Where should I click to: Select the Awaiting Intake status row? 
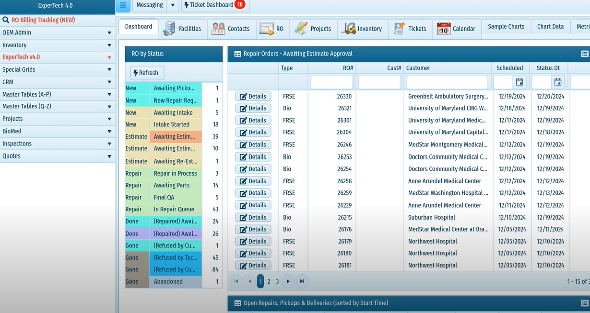tap(173, 112)
